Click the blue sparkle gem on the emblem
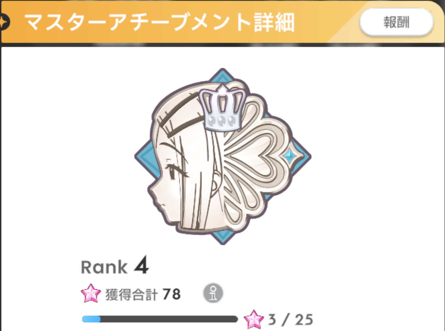The image size is (445, 331). [x=290, y=156]
